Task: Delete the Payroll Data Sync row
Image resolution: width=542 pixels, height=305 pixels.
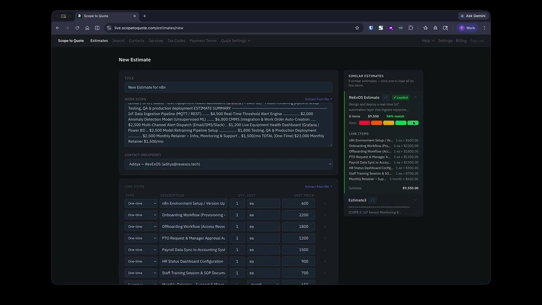Action: point(325,250)
